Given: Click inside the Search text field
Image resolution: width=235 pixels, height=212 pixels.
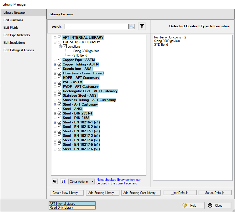Looking at the screenshot, I should coord(96,26).
